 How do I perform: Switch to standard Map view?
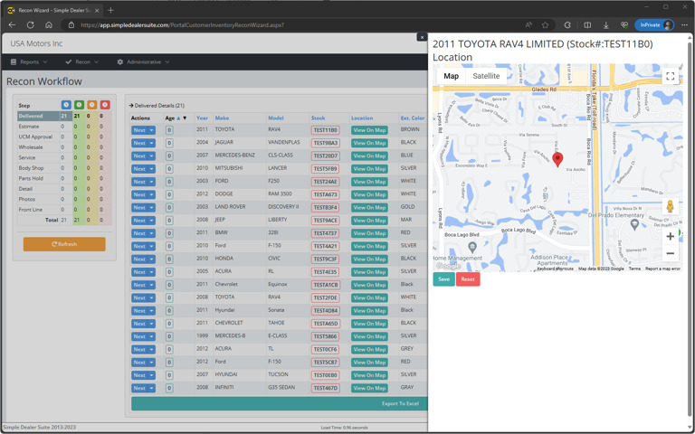(x=452, y=76)
